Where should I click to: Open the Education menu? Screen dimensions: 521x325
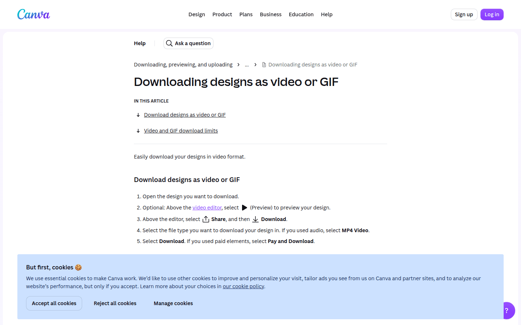coord(301,14)
